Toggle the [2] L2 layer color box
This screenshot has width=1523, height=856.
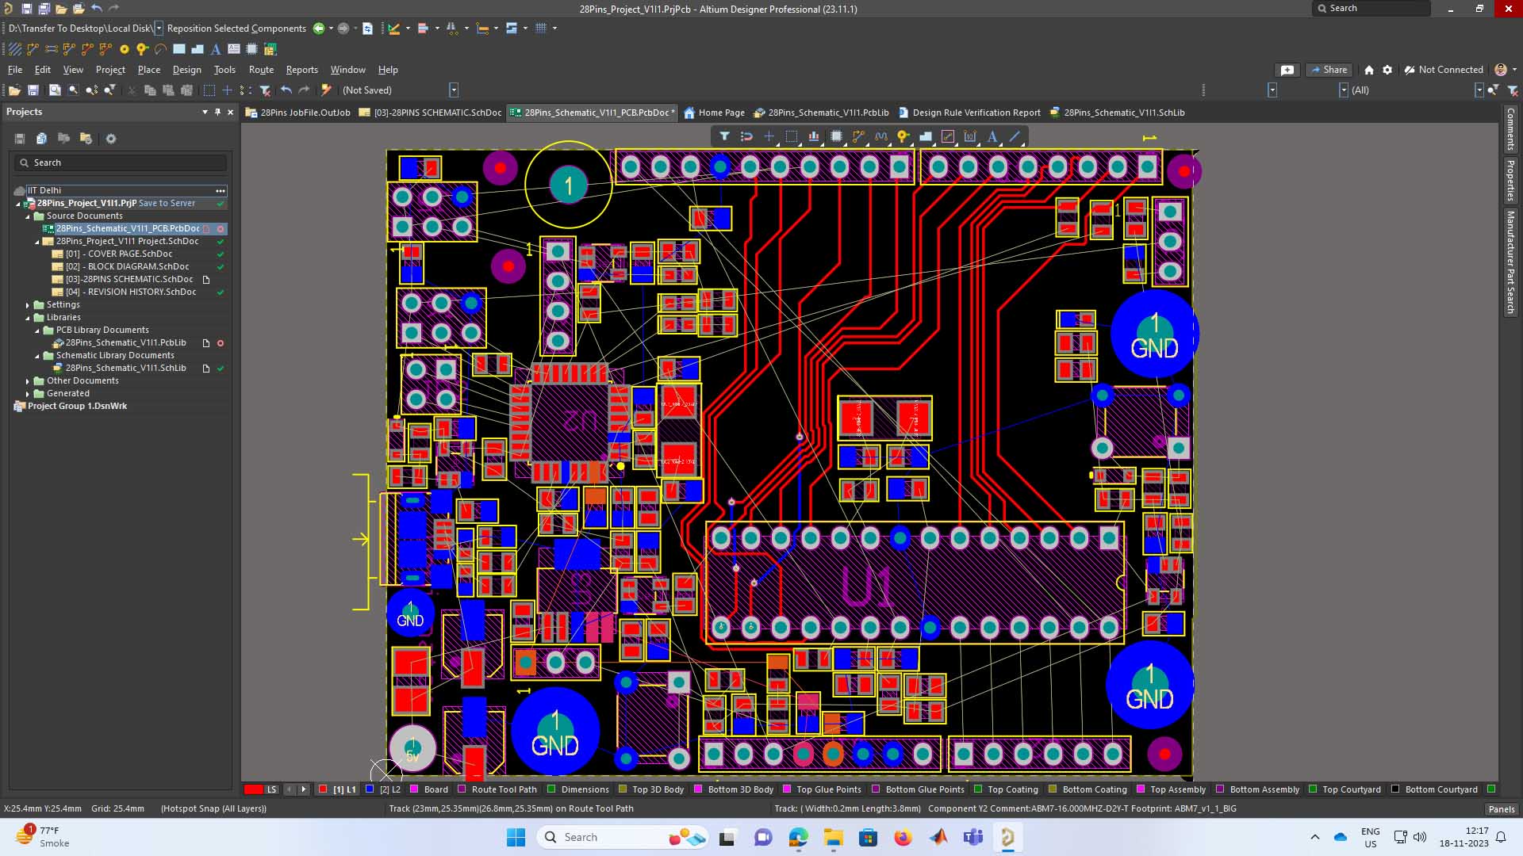coord(370,789)
